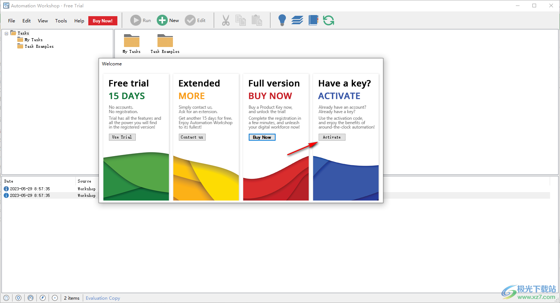Select My Tasks in the tree

[33, 40]
